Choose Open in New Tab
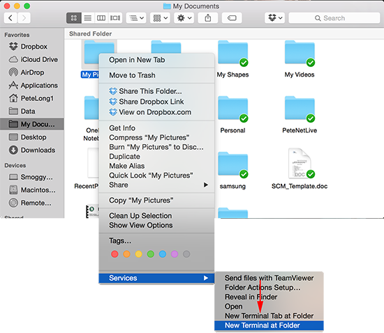 [156, 60]
